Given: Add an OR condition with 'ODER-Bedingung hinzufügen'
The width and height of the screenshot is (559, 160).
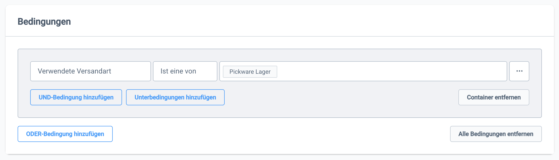Looking at the screenshot, I should click(x=65, y=134).
